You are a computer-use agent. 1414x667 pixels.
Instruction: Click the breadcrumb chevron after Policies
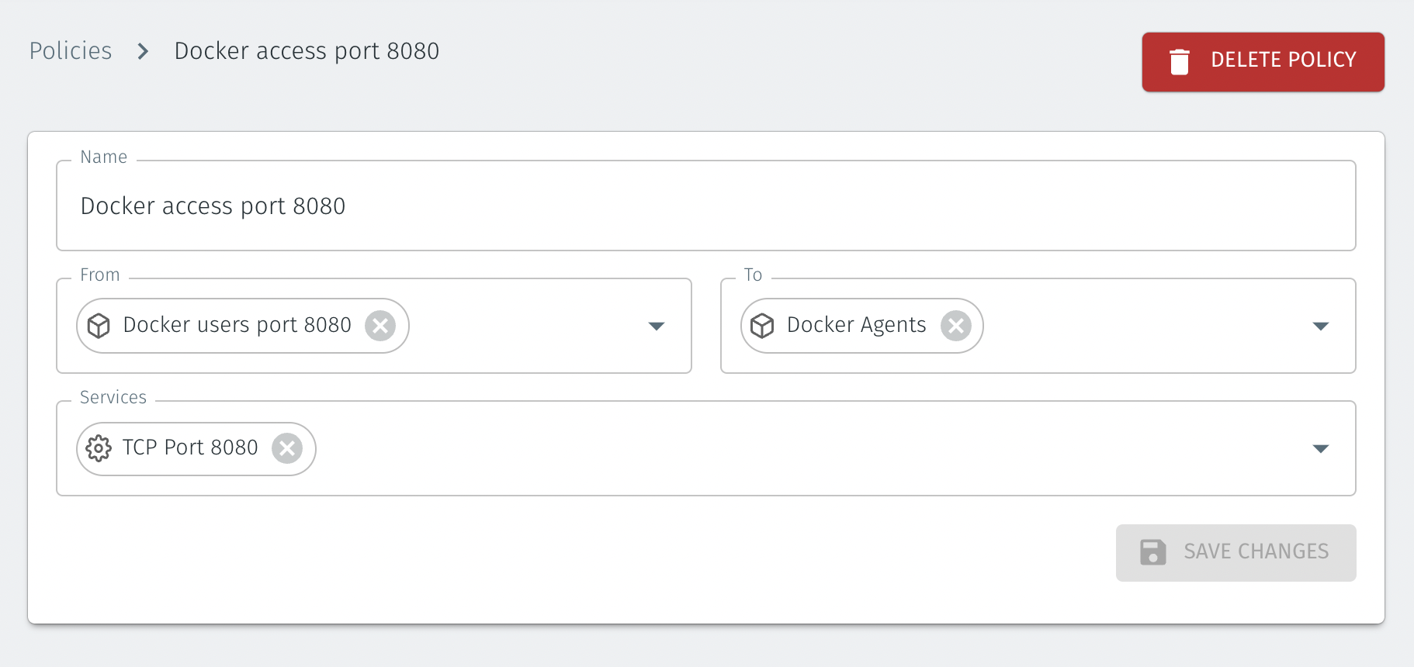142,51
